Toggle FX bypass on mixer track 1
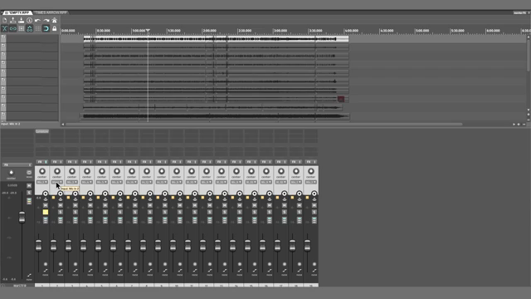 coord(46,162)
